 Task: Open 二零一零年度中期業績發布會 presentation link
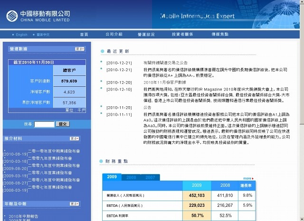pos(54,151)
